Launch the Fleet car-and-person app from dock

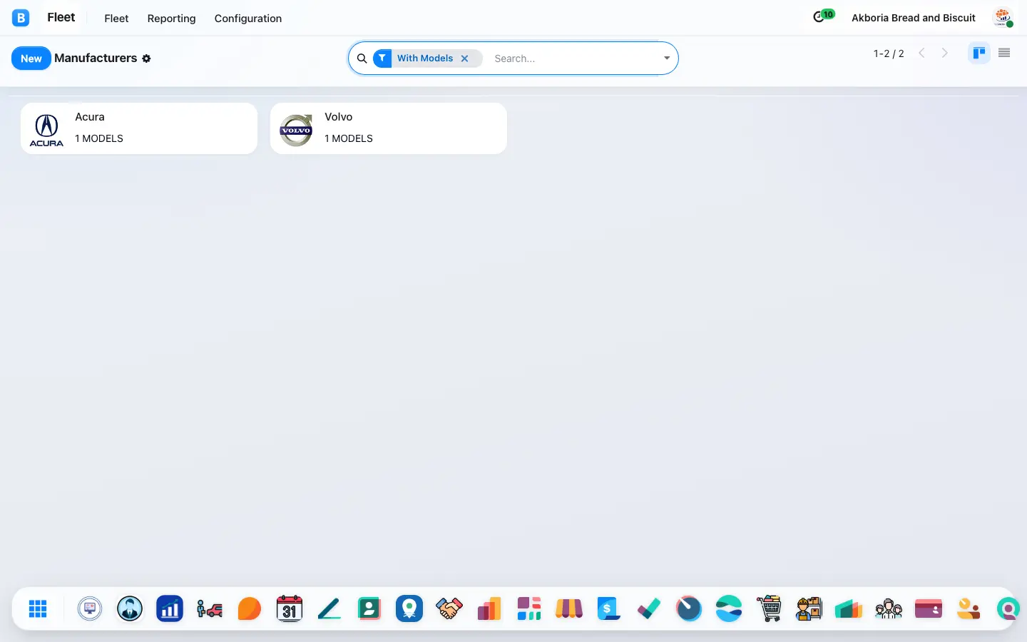[x=210, y=608]
